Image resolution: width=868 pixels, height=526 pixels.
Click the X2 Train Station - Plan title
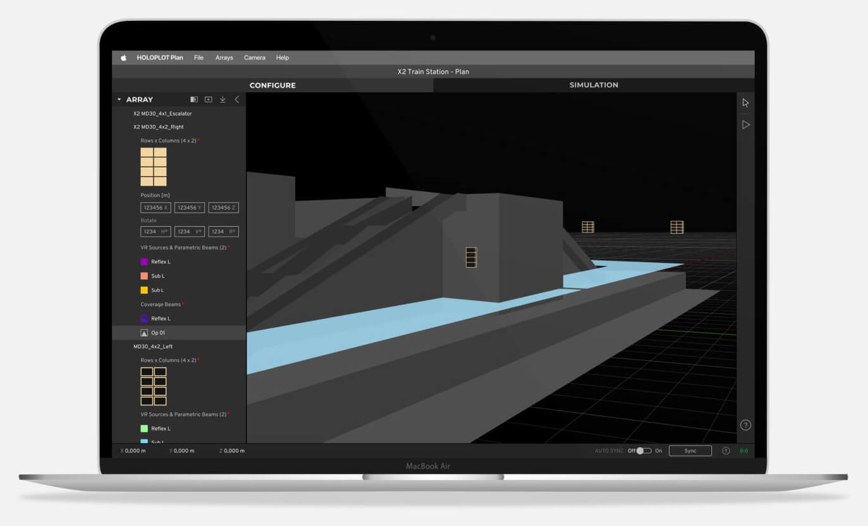433,72
